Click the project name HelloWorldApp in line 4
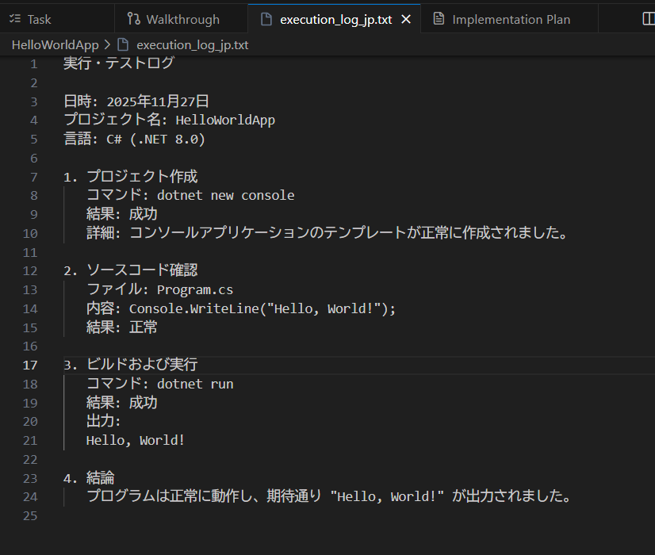655x555 pixels. [225, 121]
